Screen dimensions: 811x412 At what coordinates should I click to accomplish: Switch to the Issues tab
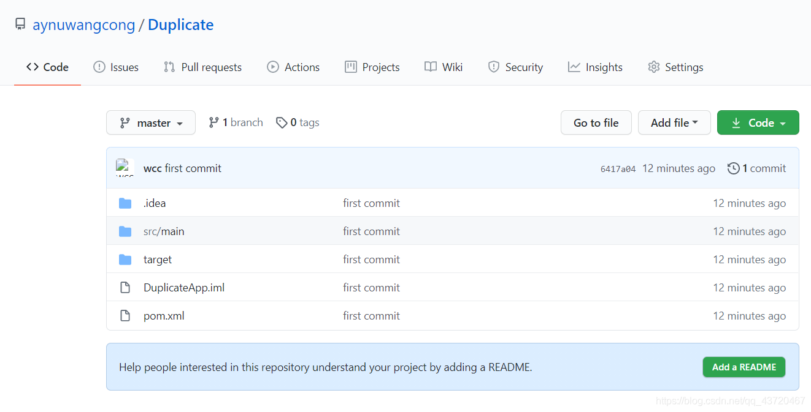coord(116,67)
